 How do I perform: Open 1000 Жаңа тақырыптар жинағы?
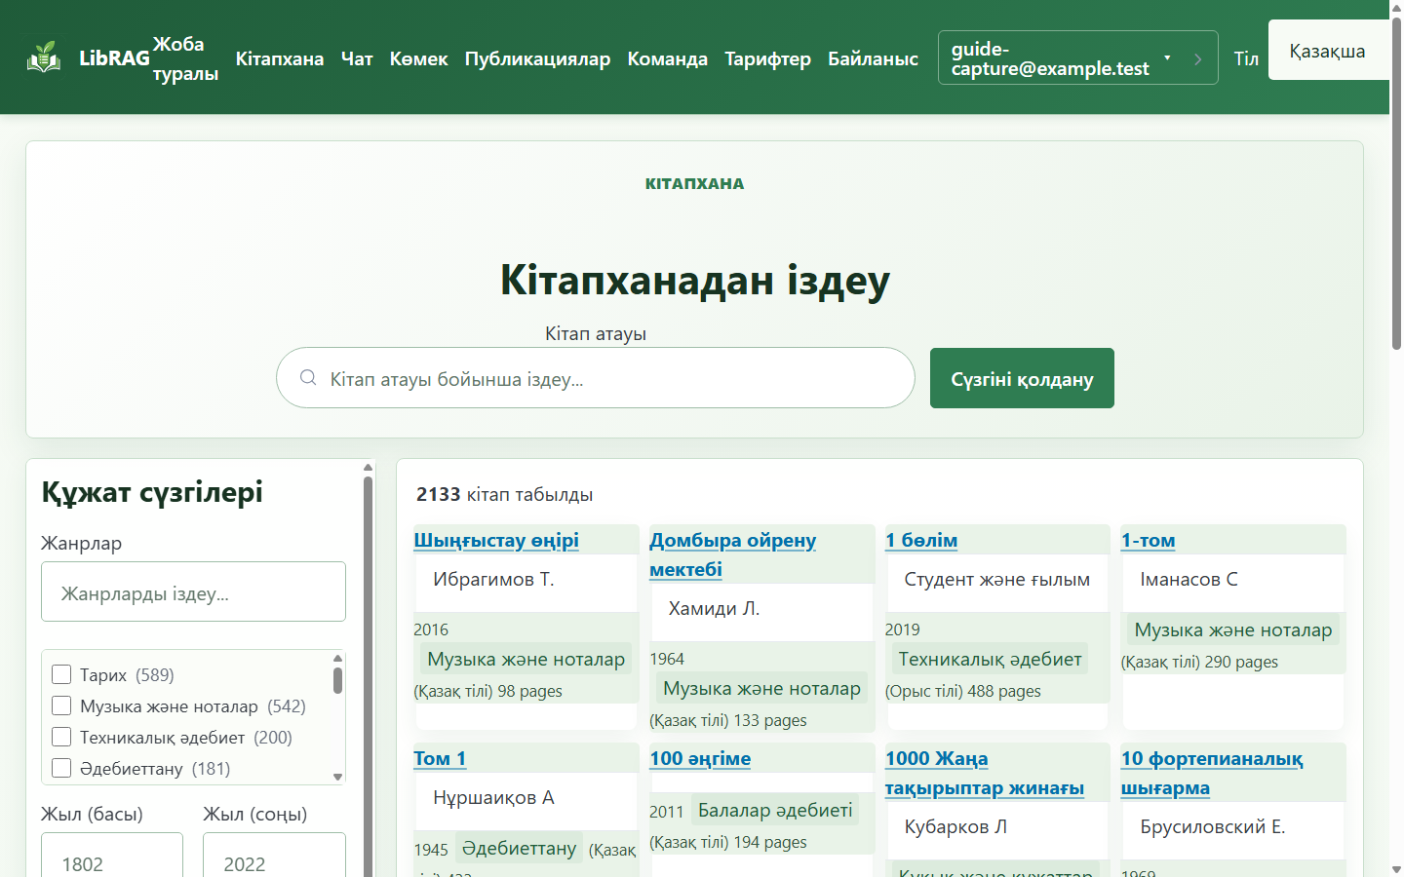click(x=985, y=773)
